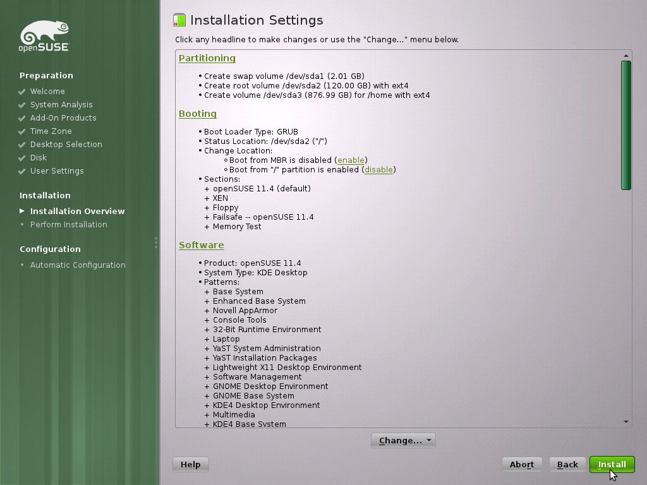Click 'Novell AppArmor' pattern entry
647x485 pixels.
[245, 311]
